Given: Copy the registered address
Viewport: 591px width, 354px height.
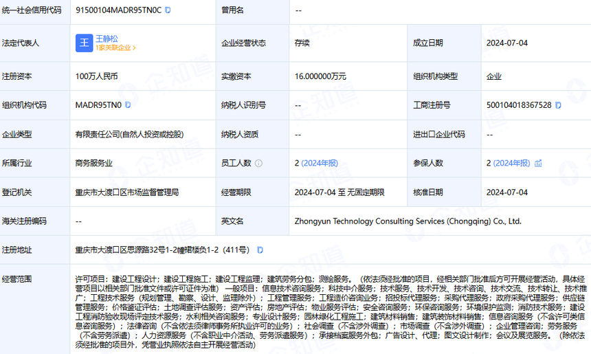Looking at the screenshot, I should point(260,250).
